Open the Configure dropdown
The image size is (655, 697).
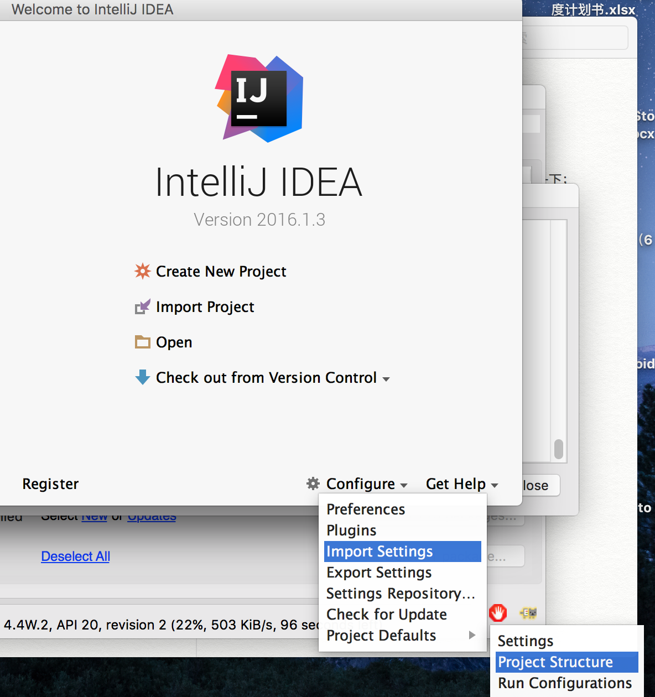click(366, 484)
